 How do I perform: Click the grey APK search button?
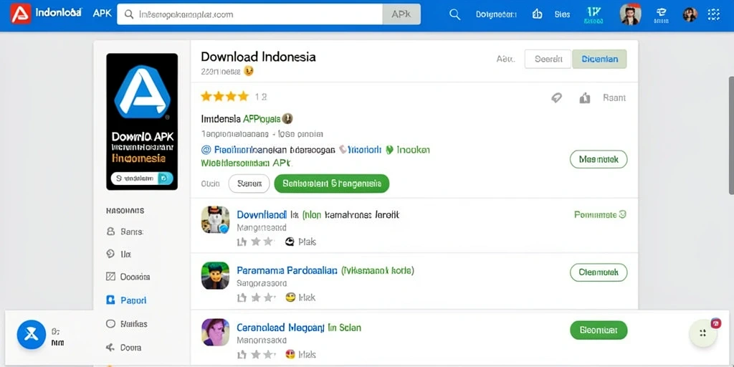tap(401, 14)
